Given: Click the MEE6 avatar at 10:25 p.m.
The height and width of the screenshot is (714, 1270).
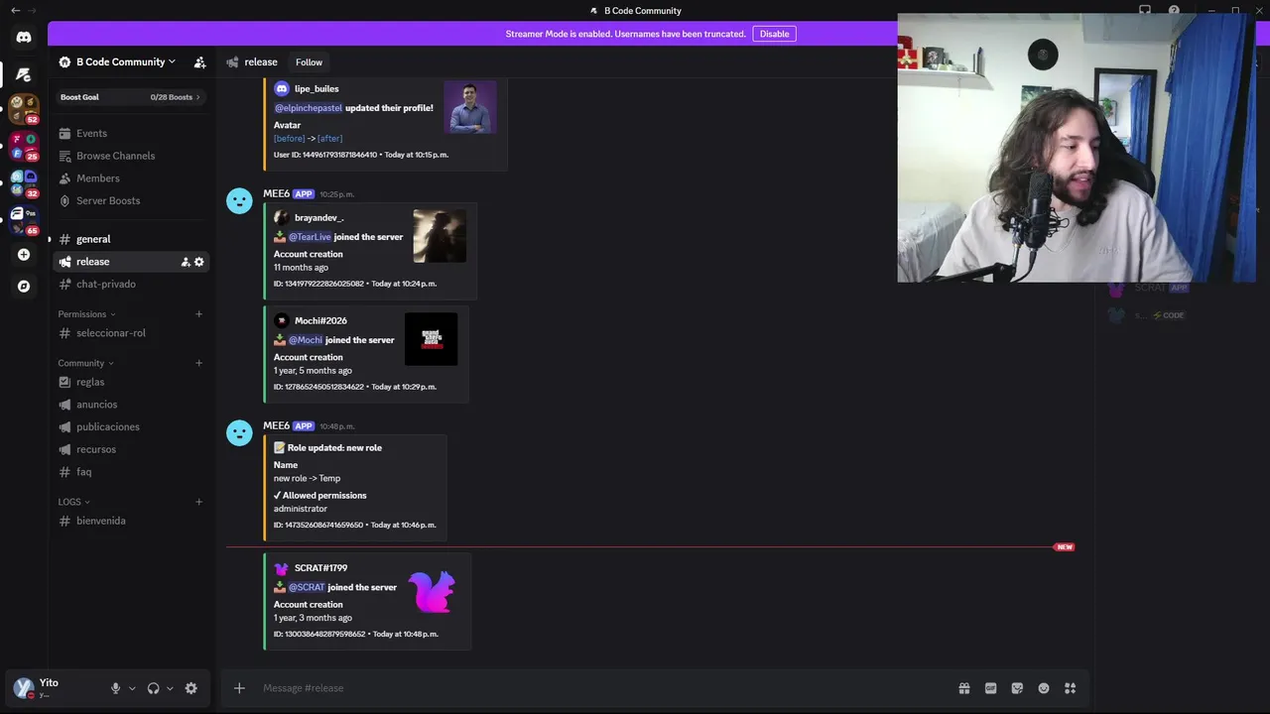Looking at the screenshot, I should (239, 201).
